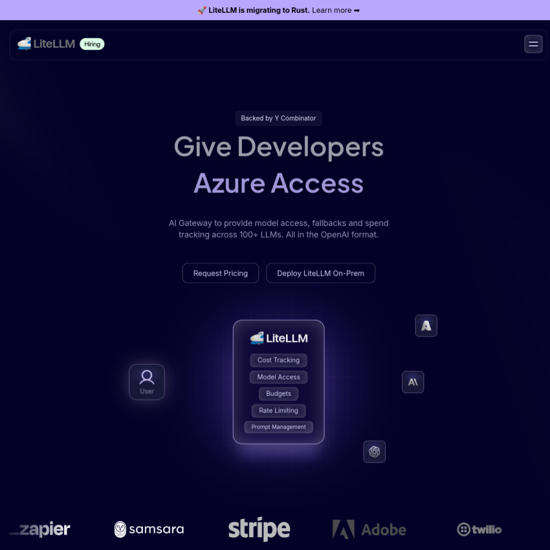Click the AI Gateway description paragraph
Screen dimensions: 550x550
point(279,229)
